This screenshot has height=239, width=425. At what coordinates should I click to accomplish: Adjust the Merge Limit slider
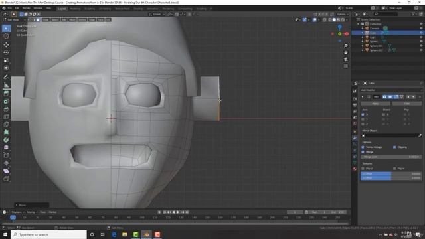click(391, 157)
